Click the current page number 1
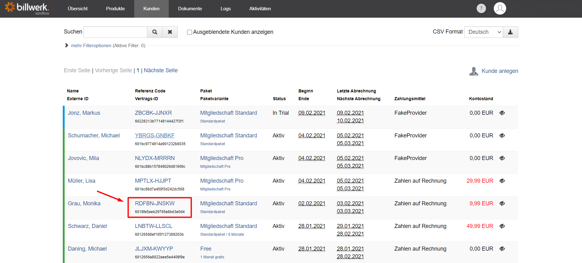Image resolution: width=582 pixels, height=263 pixels. pyautogui.click(x=138, y=70)
